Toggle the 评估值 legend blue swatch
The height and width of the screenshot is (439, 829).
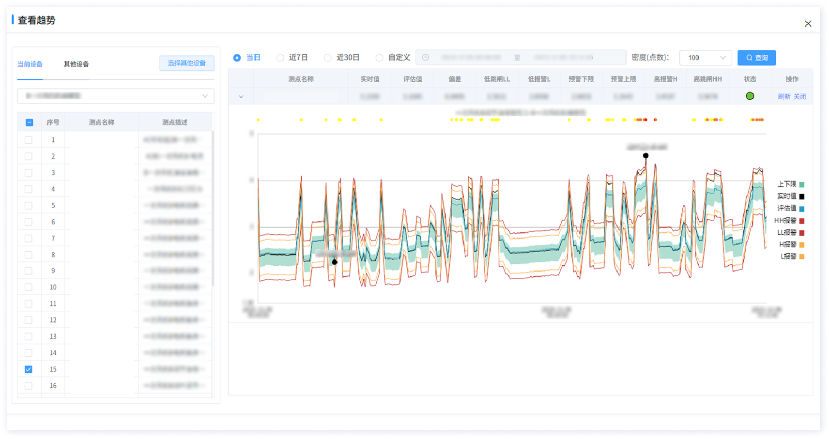click(x=802, y=209)
